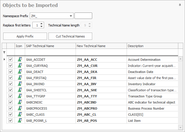Viewport: 185px width, 132px height.
Task: Click the object icon for 0AA_ACCDET
Action: (20, 60)
